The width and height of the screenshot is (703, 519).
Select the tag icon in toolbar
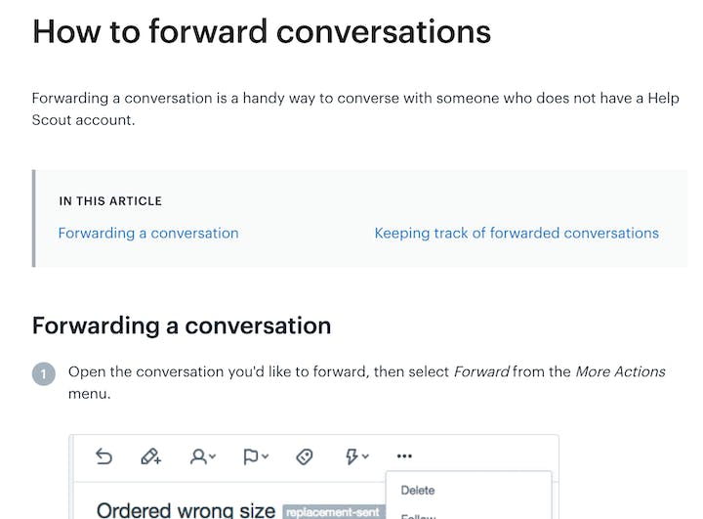(x=305, y=456)
